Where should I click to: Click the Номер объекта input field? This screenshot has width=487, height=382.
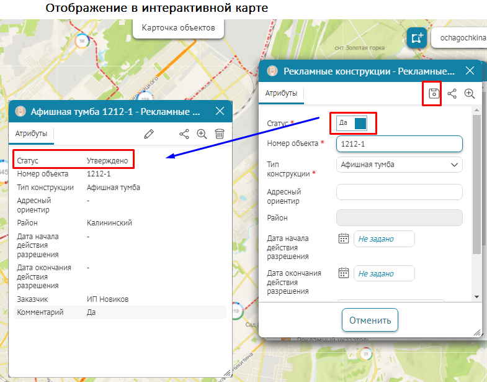[x=399, y=144]
